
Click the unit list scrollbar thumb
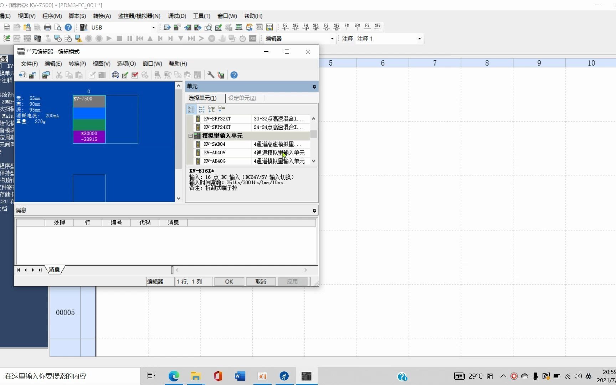coord(313,134)
